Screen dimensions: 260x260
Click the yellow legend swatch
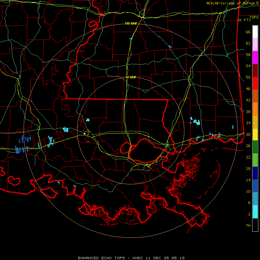pos(255,135)
